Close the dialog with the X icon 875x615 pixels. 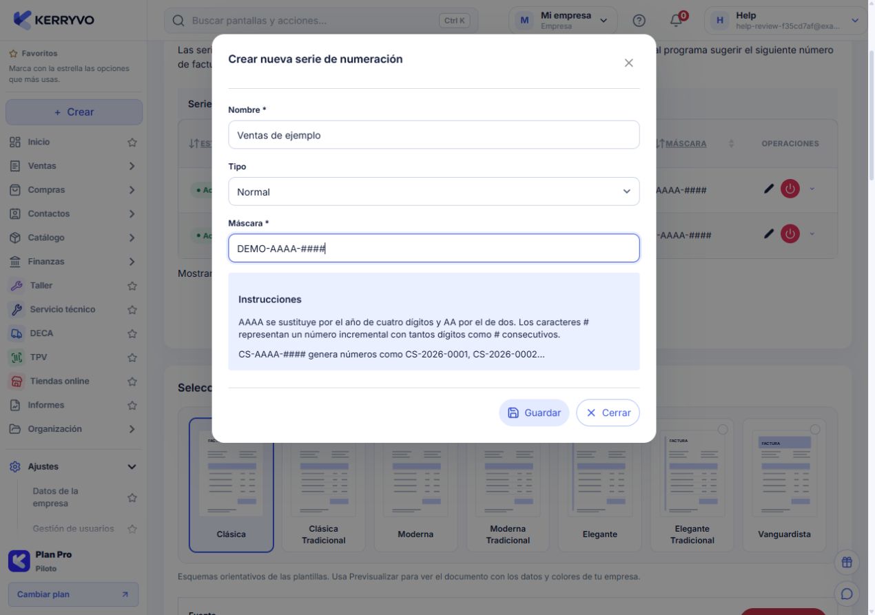tap(628, 63)
